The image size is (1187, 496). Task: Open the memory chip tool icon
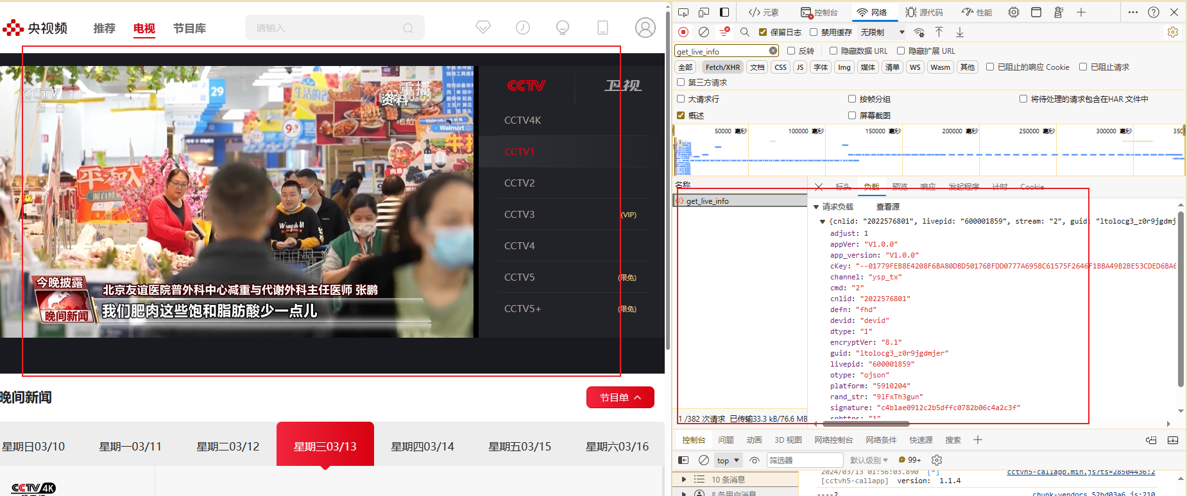tap(1014, 12)
